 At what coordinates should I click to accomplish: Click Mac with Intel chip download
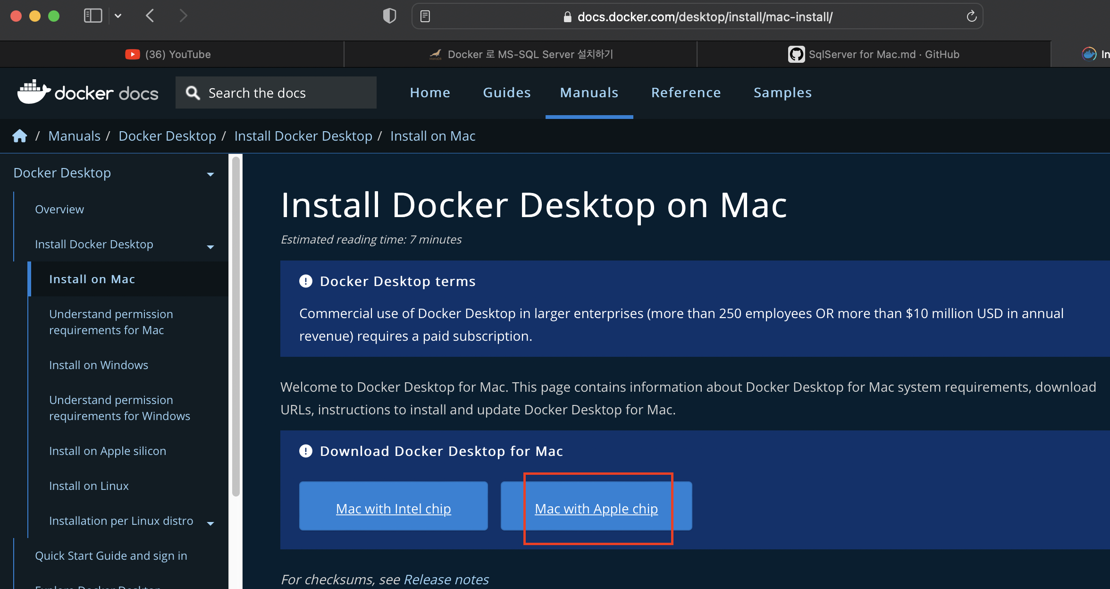click(393, 508)
